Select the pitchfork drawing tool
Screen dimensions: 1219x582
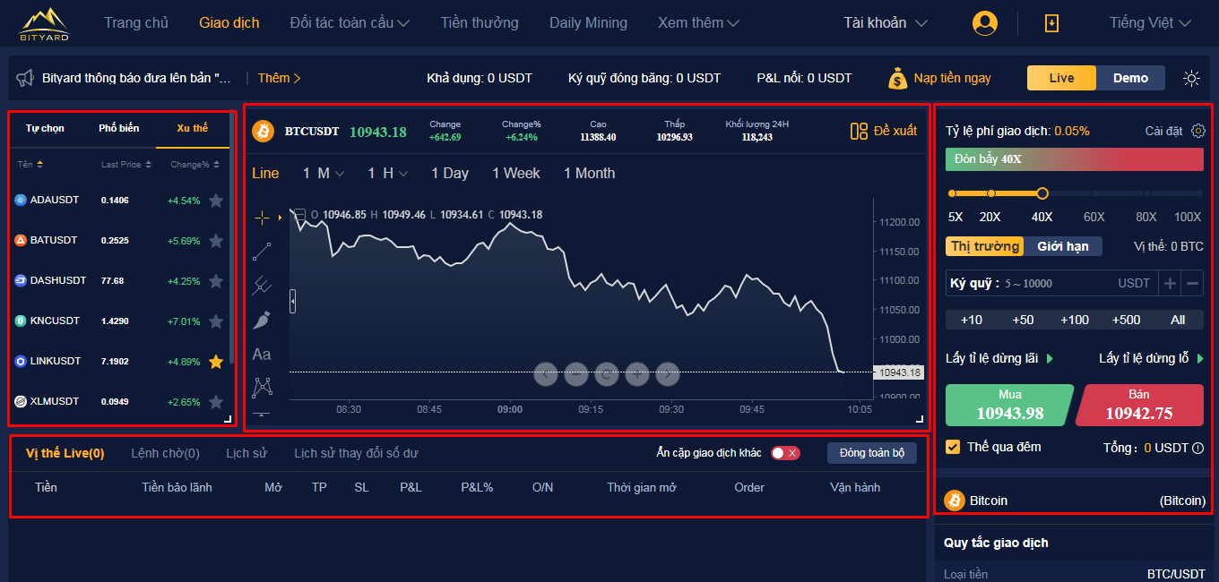coord(262,286)
